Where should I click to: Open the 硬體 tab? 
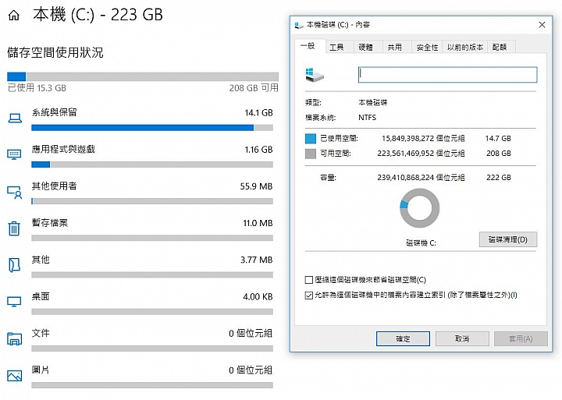click(366, 48)
